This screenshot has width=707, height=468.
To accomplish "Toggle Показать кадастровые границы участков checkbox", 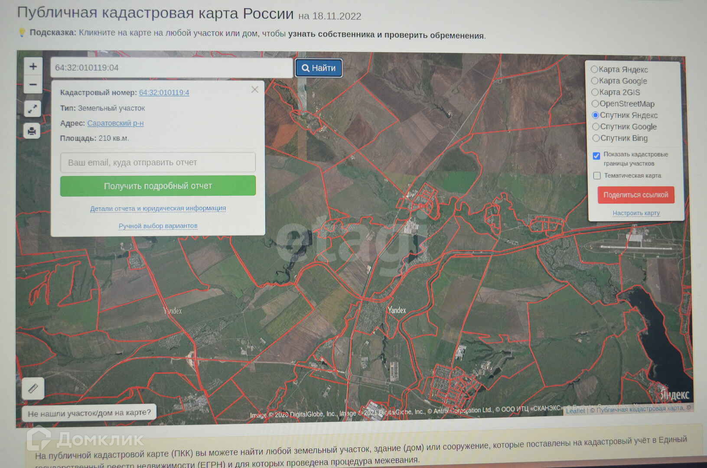I will coord(596,156).
